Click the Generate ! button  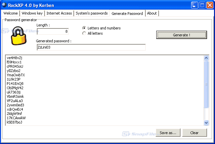click(181, 35)
